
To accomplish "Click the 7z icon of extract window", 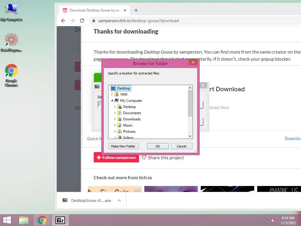I will click(97, 87).
